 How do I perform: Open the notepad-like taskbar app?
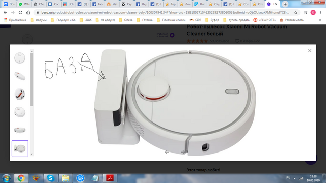[x=95, y=178]
